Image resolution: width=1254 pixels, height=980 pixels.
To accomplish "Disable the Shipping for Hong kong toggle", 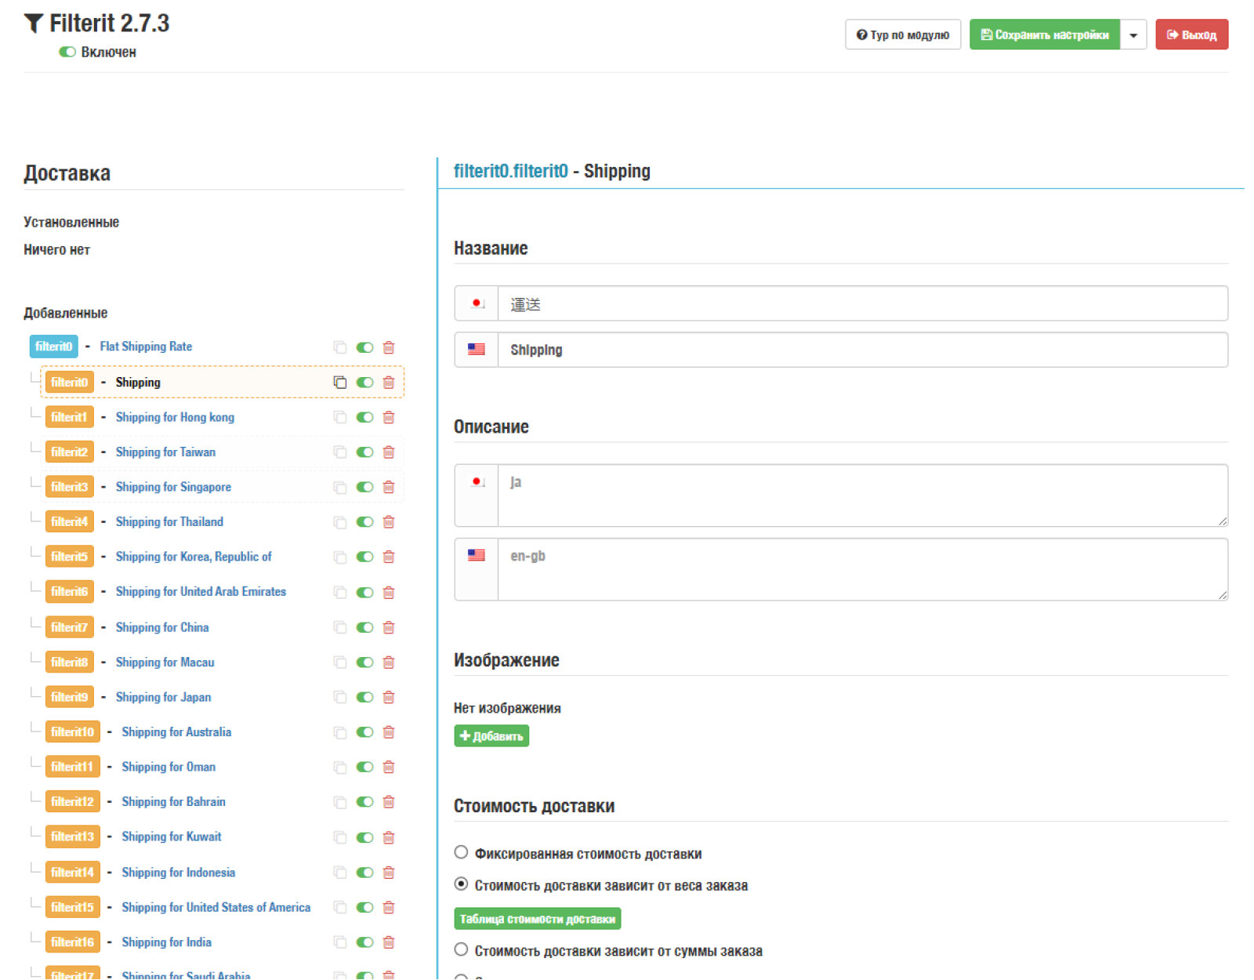I will tap(364, 418).
